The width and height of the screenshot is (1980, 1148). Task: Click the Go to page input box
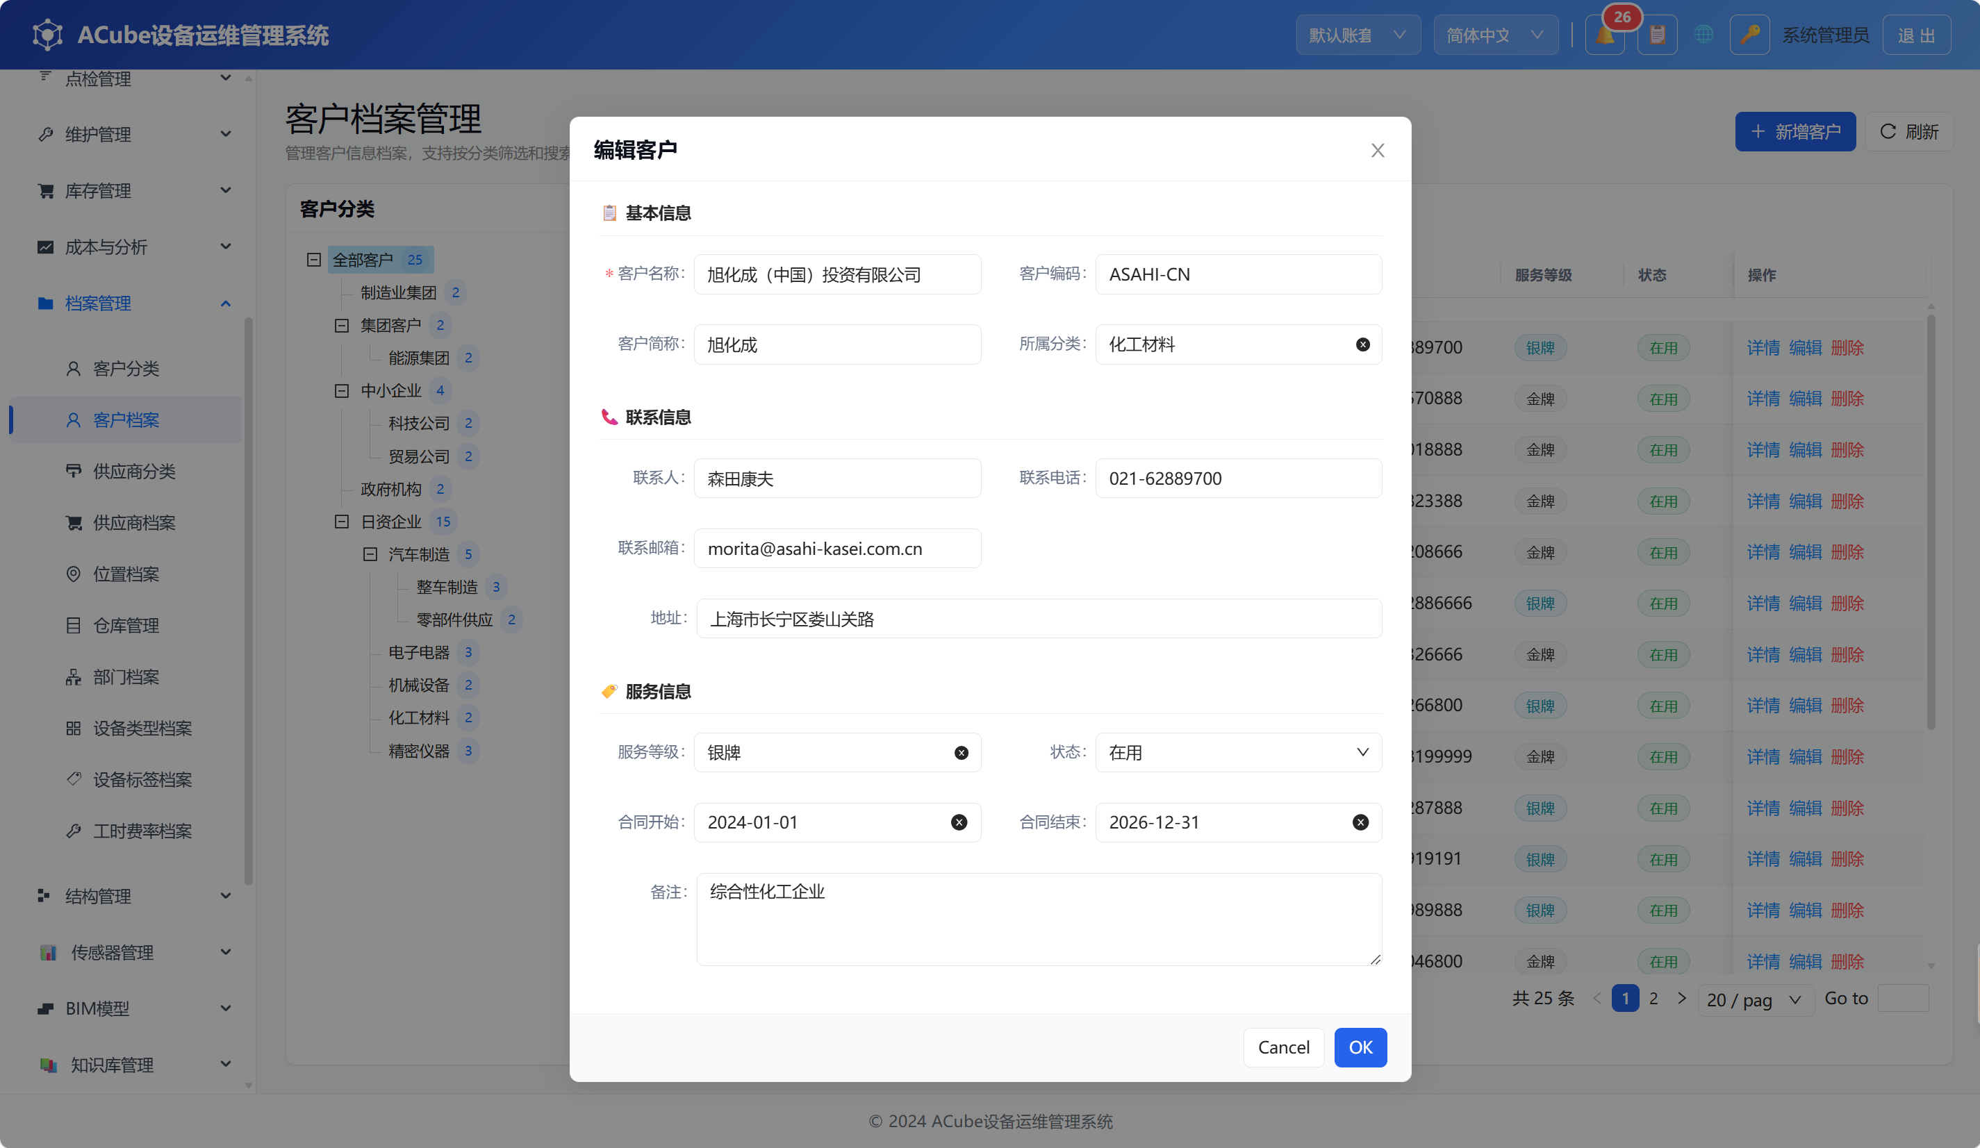tap(1902, 998)
